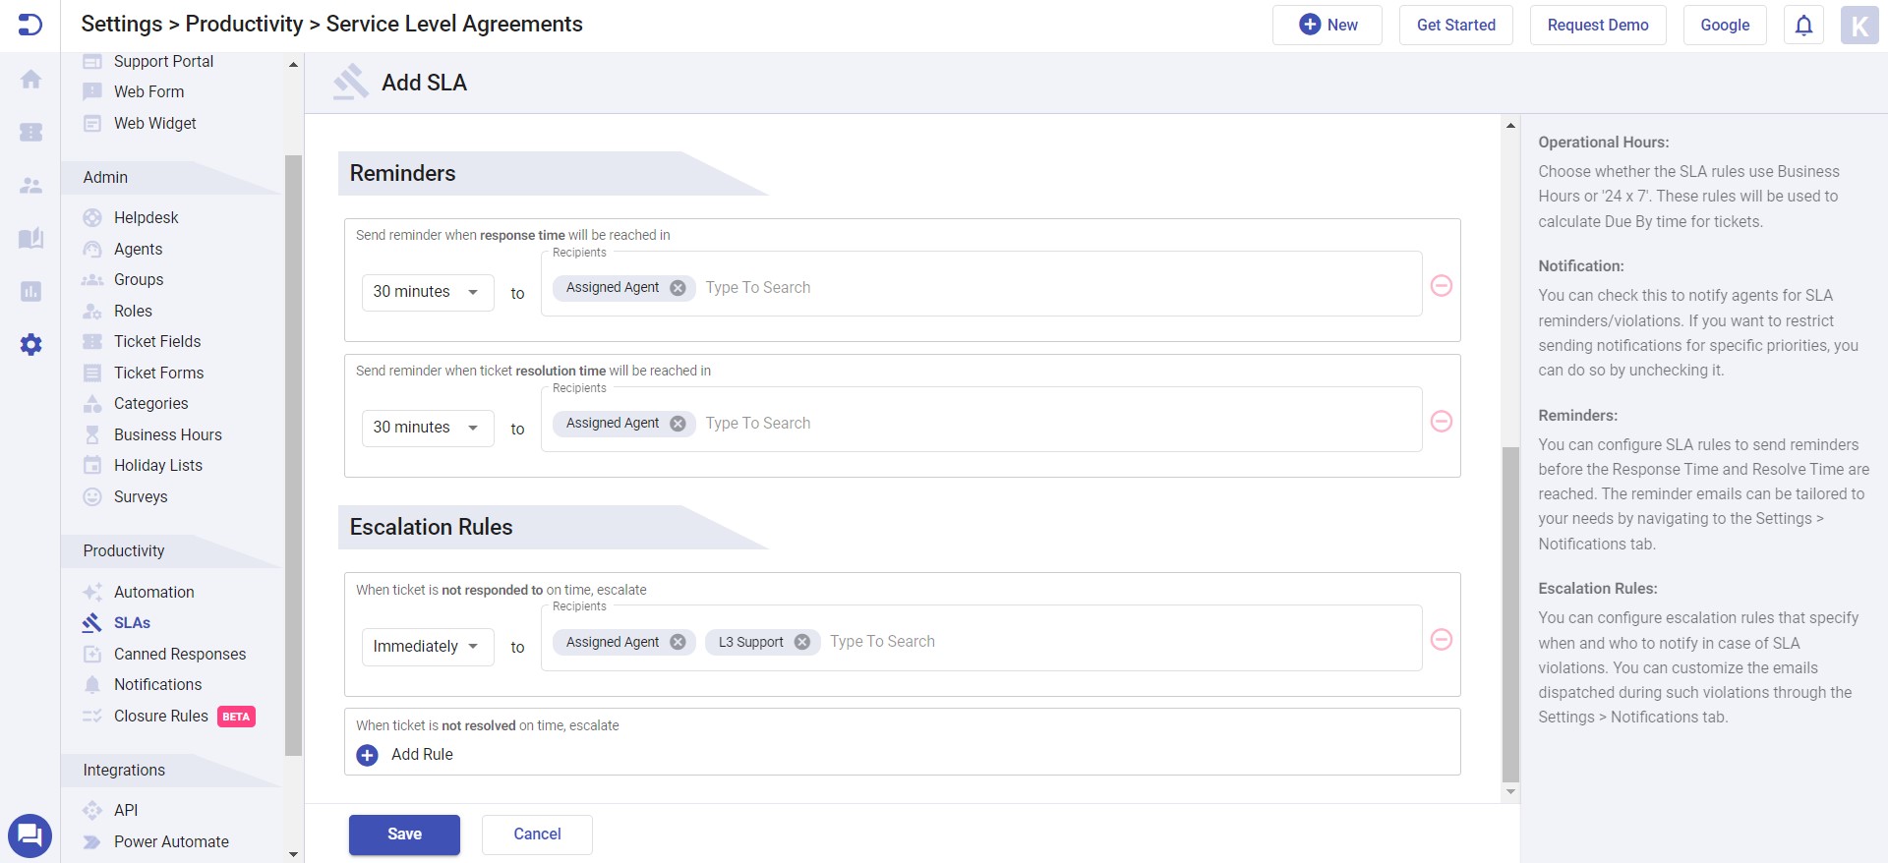1888x863 pixels.
Task: Open the tickets icon in left rail
Action: (x=31, y=132)
